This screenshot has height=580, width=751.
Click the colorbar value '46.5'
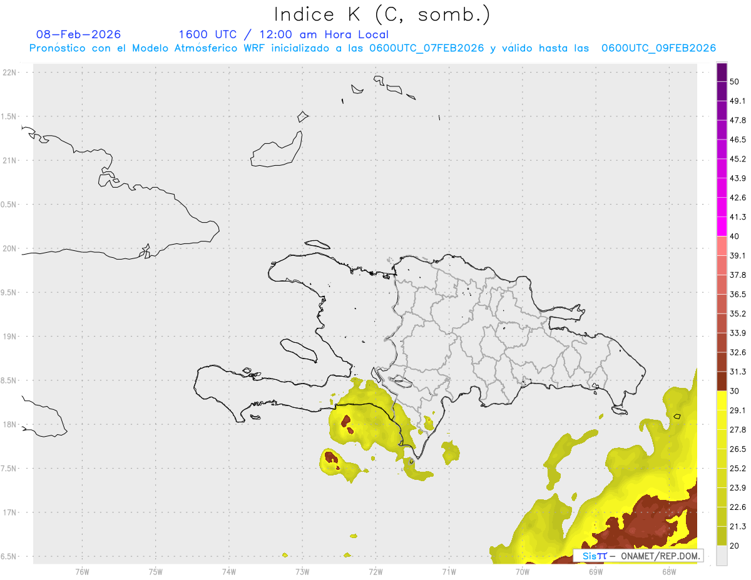click(738, 140)
